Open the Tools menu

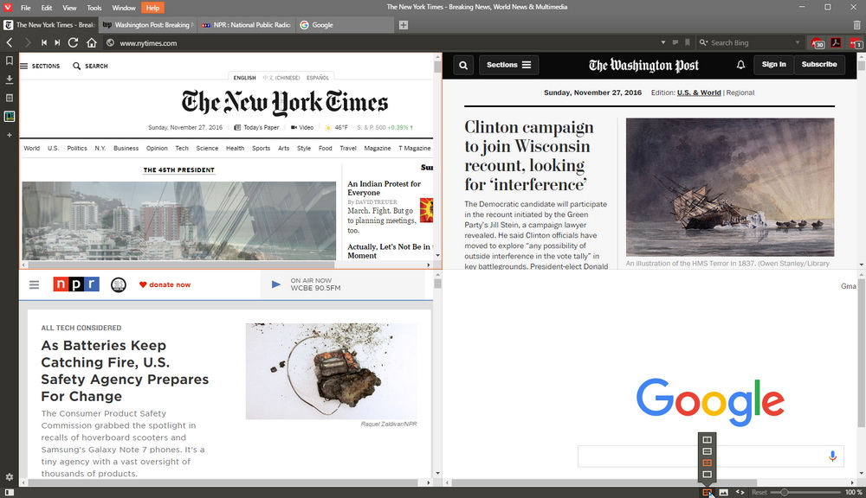tap(94, 8)
